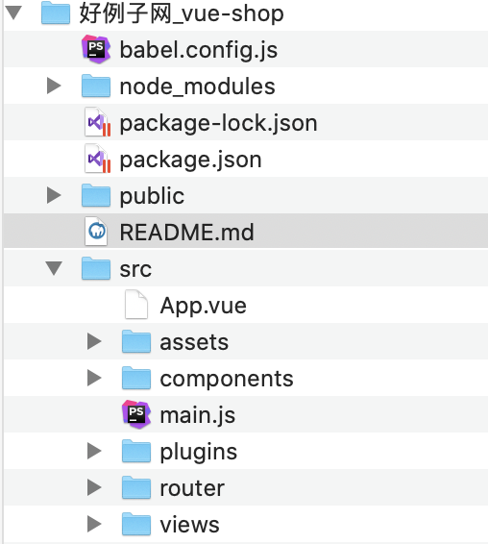This screenshot has width=488, height=544.
Task: Select the main.js file name
Action: (198, 415)
